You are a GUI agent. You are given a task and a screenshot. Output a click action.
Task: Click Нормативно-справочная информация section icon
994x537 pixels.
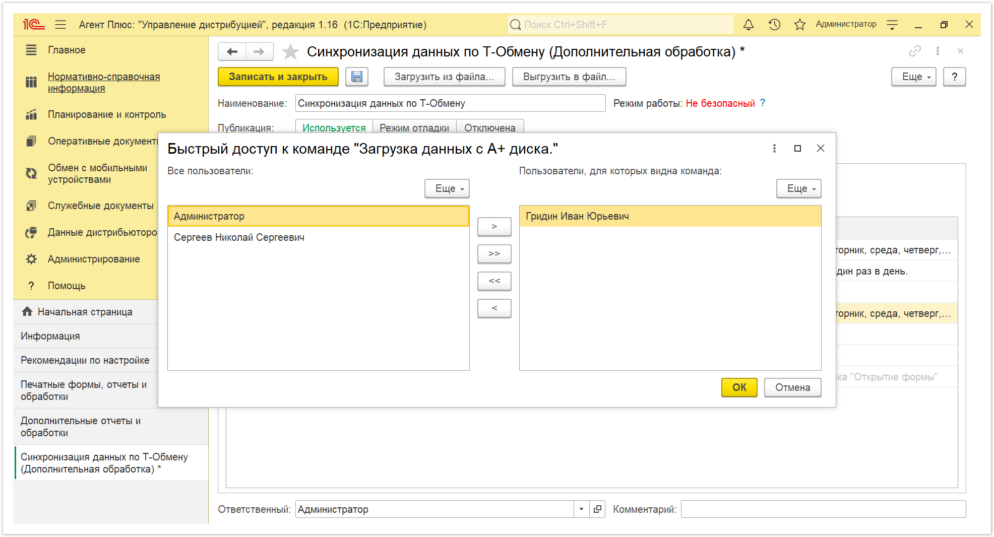pos(31,82)
